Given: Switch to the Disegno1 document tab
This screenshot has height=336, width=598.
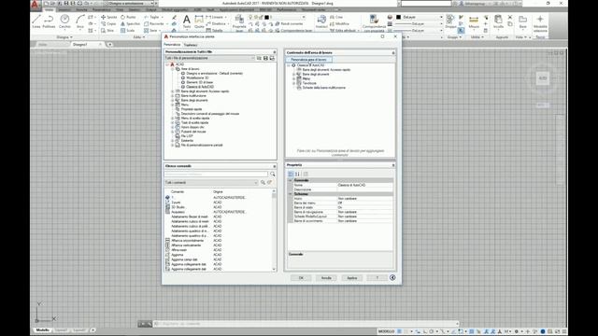Looking at the screenshot, I should (80, 45).
